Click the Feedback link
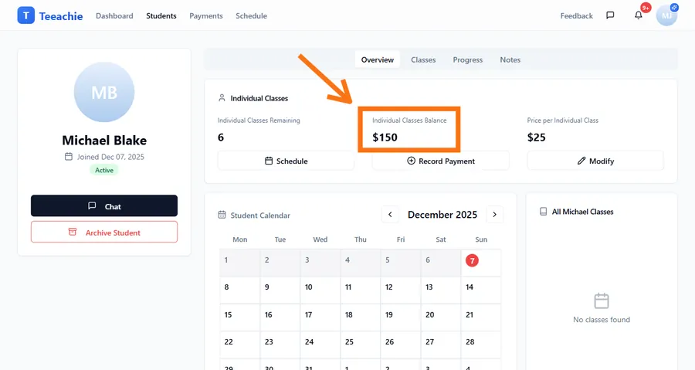The height and width of the screenshot is (370, 695). coord(577,15)
